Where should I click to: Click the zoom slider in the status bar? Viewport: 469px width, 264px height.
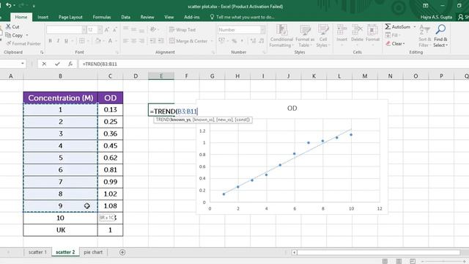tap(443, 261)
